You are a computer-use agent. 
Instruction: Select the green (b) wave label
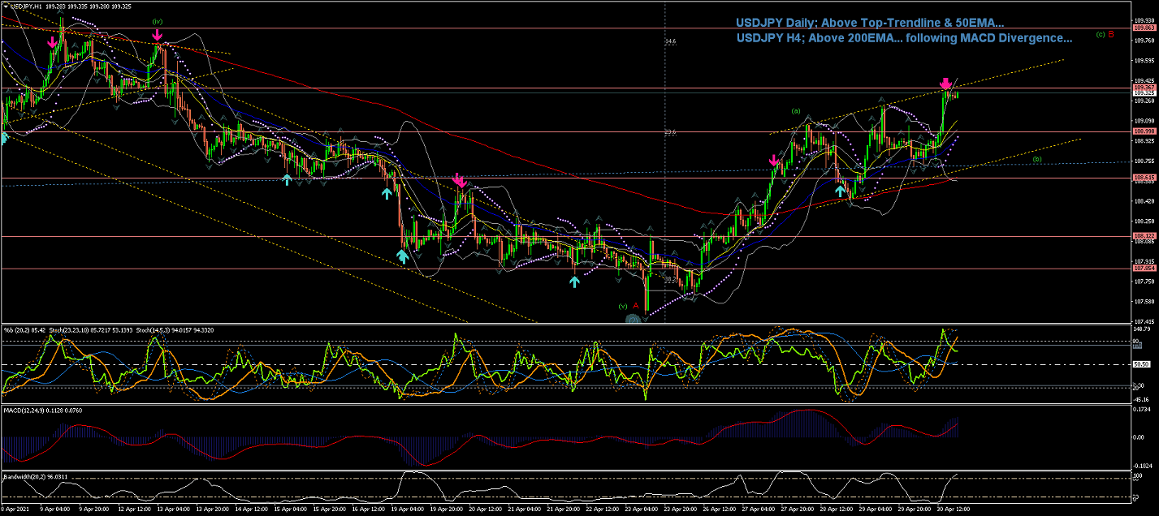(x=1036, y=160)
